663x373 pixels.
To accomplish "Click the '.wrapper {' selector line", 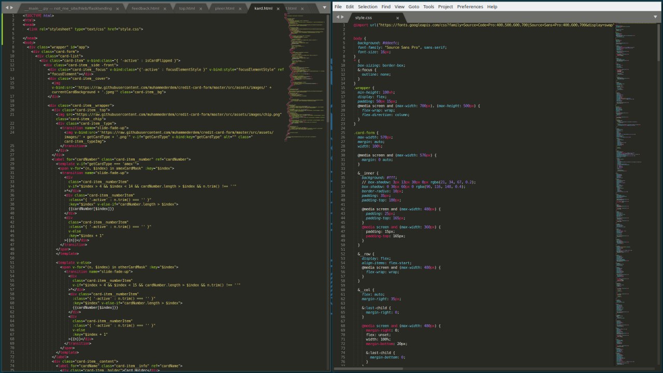I will [363, 88].
